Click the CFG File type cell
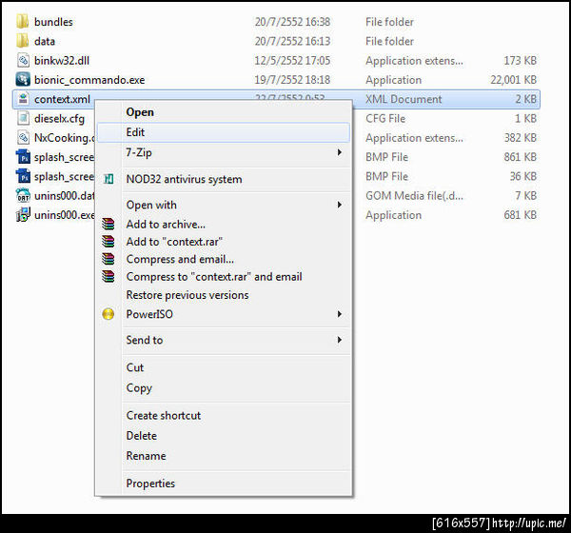This screenshot has width=571, height=533. 385,118
